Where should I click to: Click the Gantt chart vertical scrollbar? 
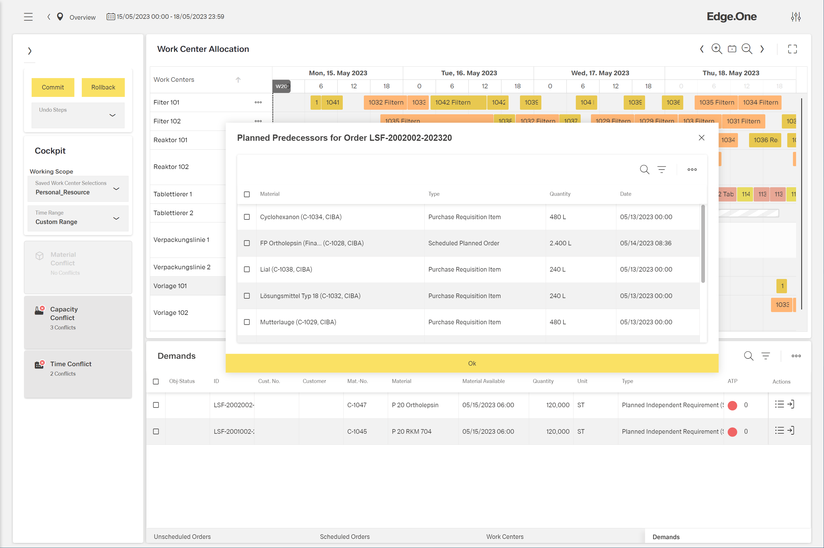pyautogui.click(x=801, y=204)
